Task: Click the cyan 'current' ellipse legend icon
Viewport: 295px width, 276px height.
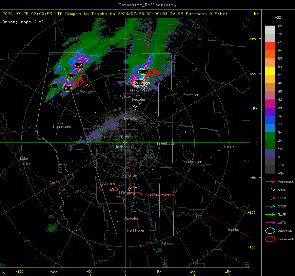Action: (x=270, y=231)
